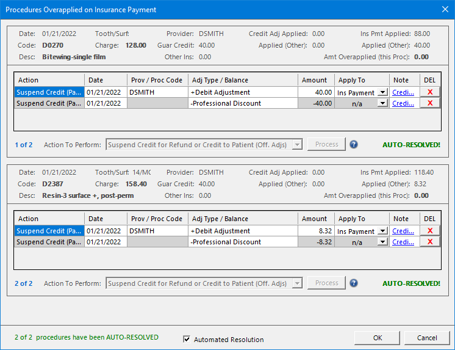Click the help icon for procedure 2 of 2
This screenshot has height=350, width=455.
coord(353,283)
